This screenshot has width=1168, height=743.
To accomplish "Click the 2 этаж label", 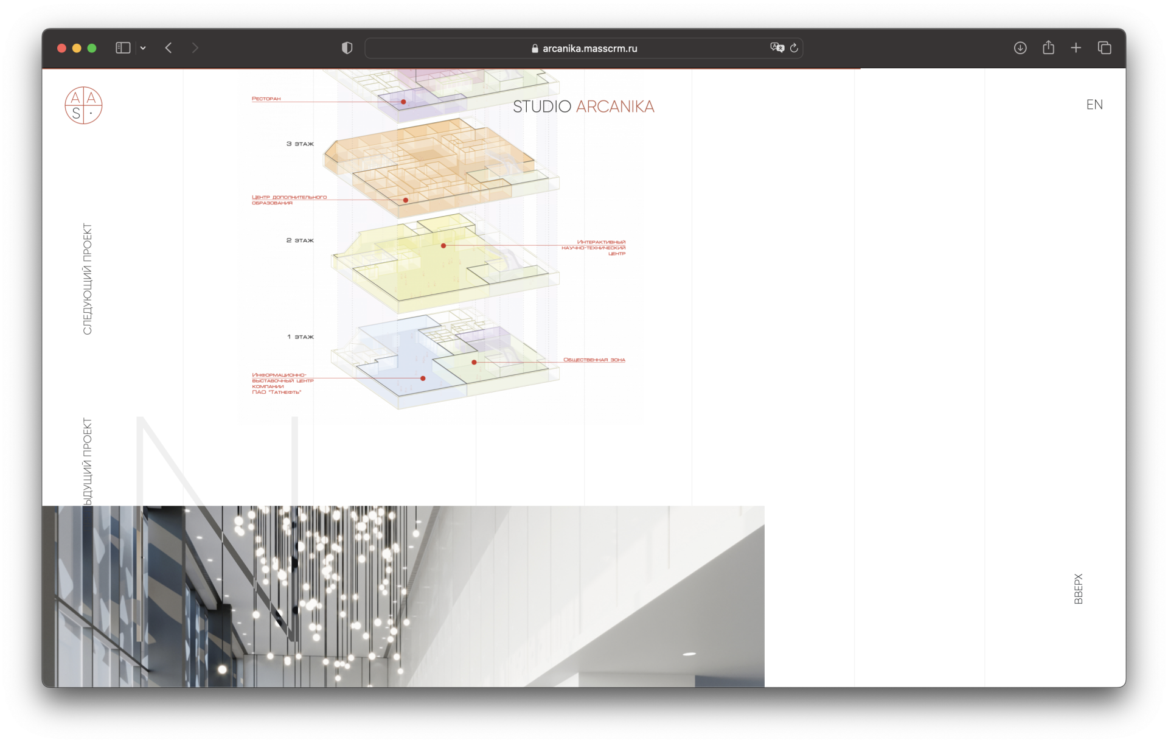I will (x=300, y=240).
